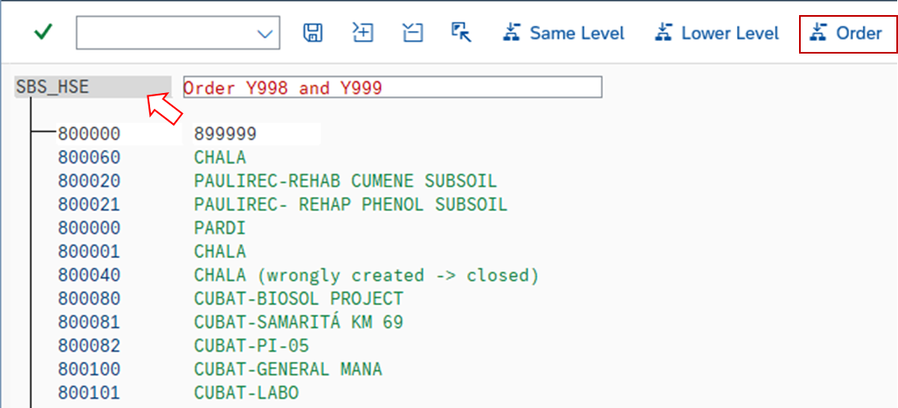
Task: Select order 800020 PAULIREC-REHAB CUMENE SUBSOIL
Action: point(89,181)
